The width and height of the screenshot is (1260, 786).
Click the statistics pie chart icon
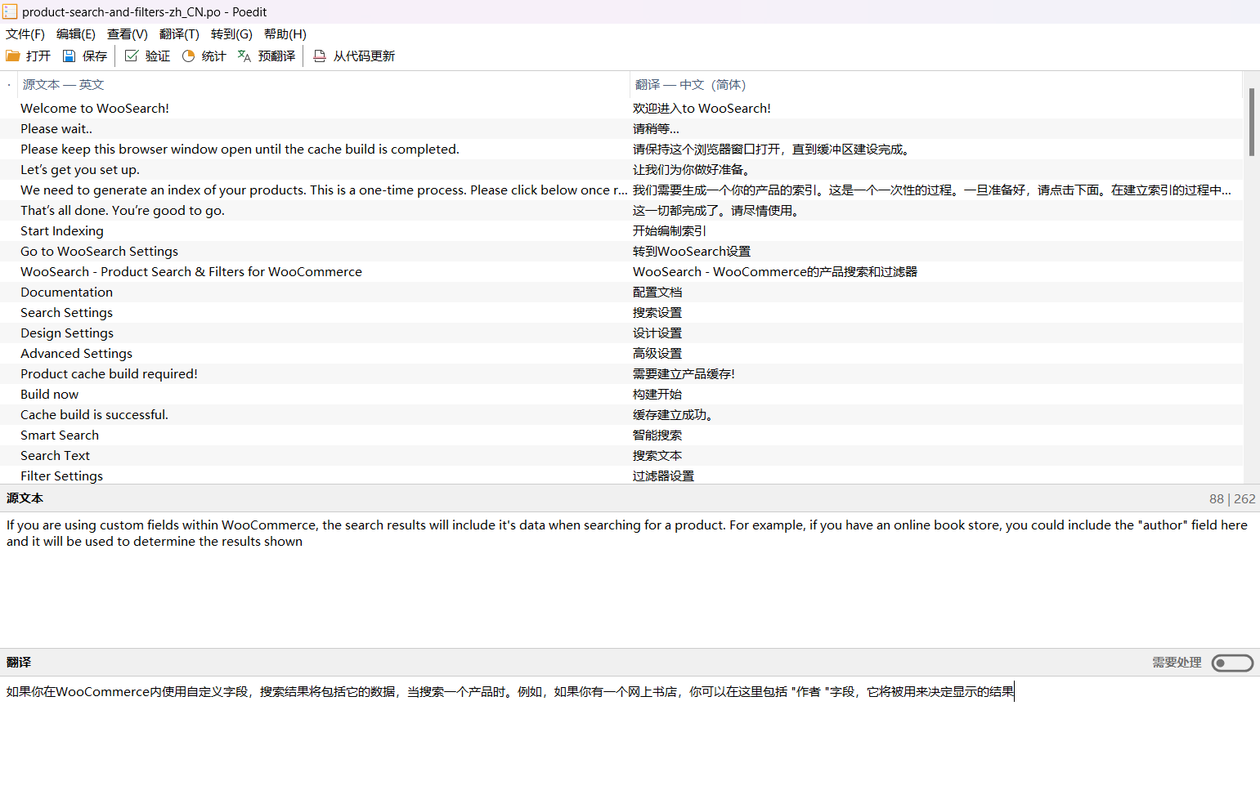189,56
